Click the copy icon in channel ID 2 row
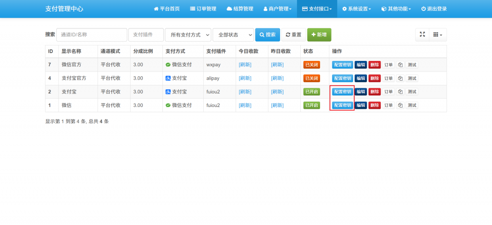The image size is (492, 225). (400, 92)
